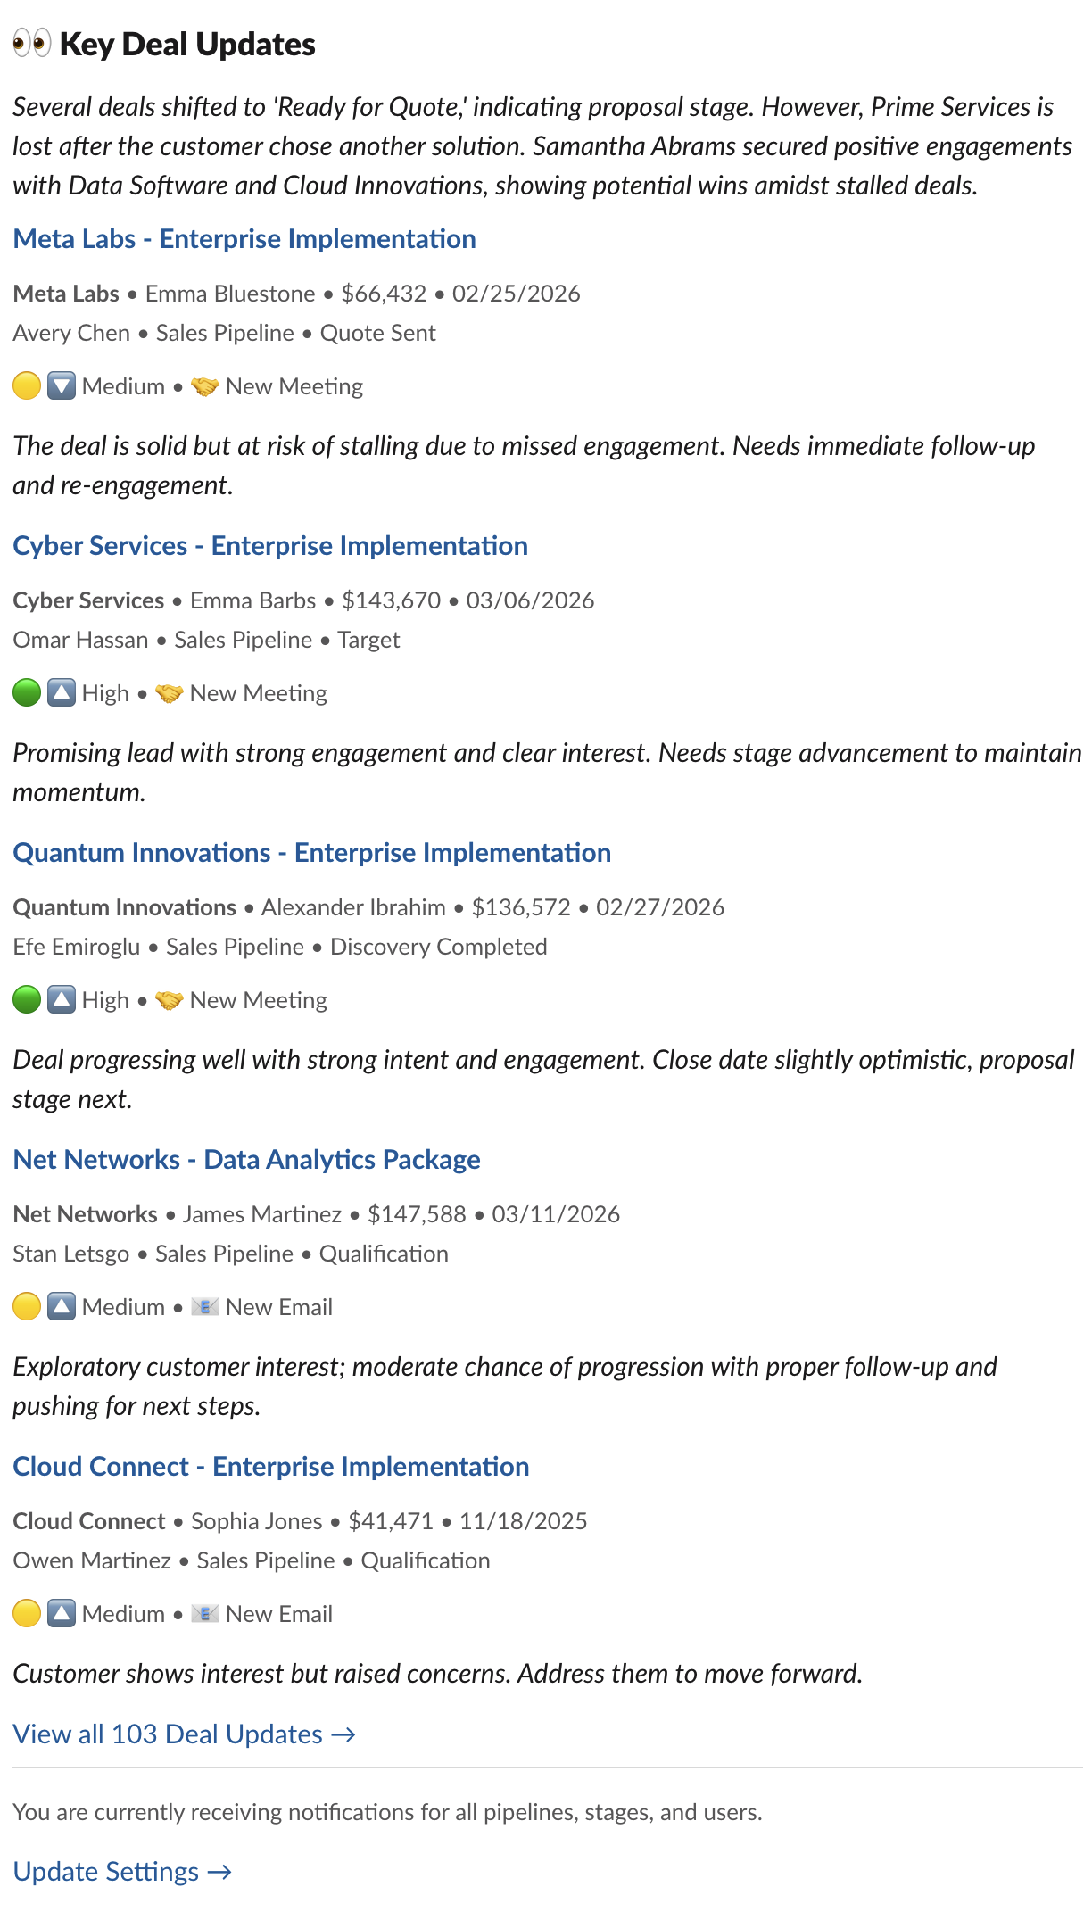Click the green status circle under Cyber Services
Viewport: 1092px width, 1920px height.
(27, 693)
